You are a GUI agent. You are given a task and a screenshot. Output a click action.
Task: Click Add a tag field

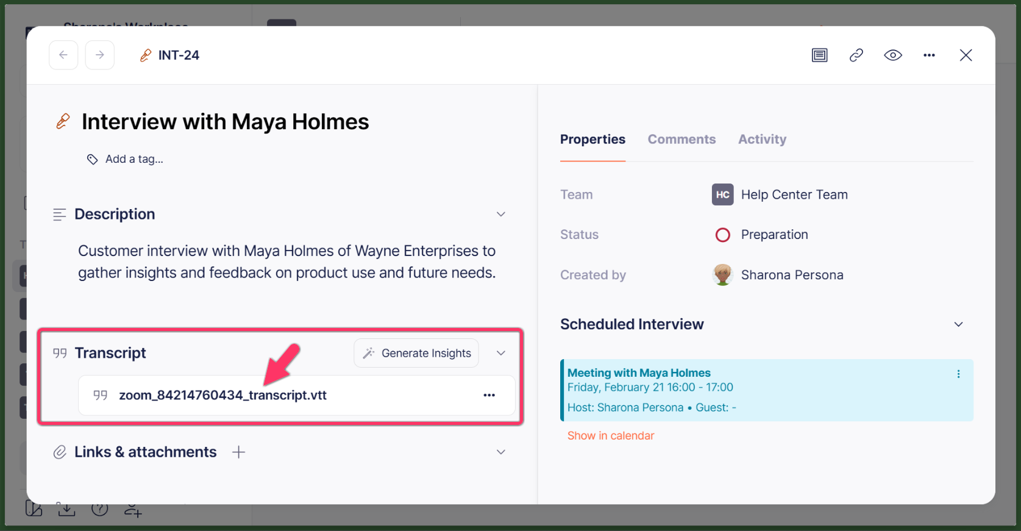[125, 159]
